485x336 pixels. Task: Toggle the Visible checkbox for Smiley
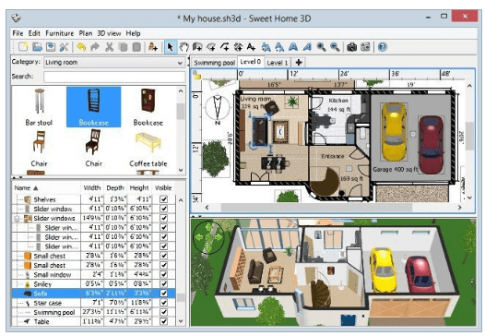[163, 284]
